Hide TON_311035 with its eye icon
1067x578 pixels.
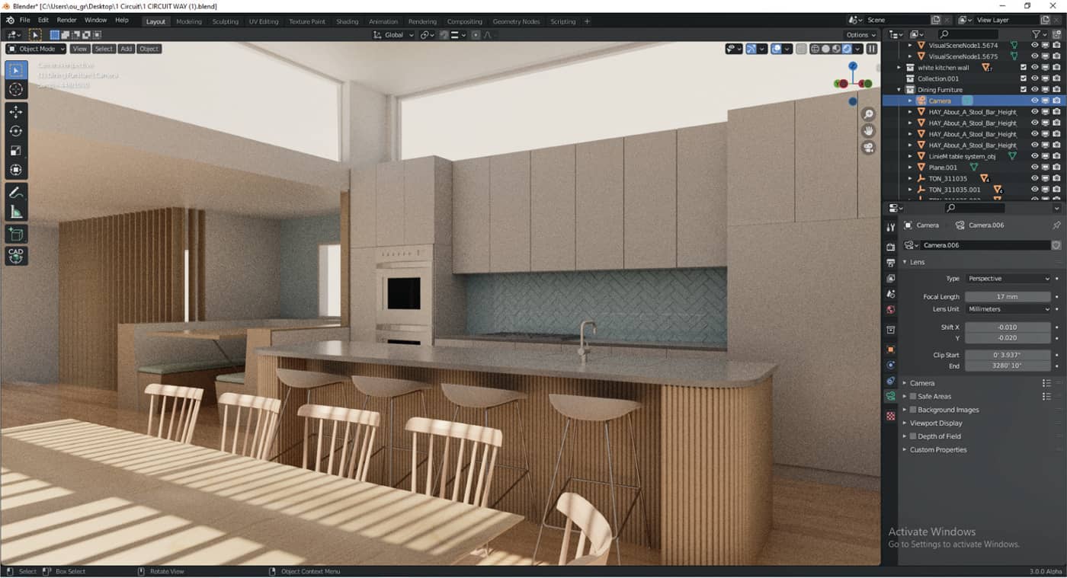coord(1035,178)
